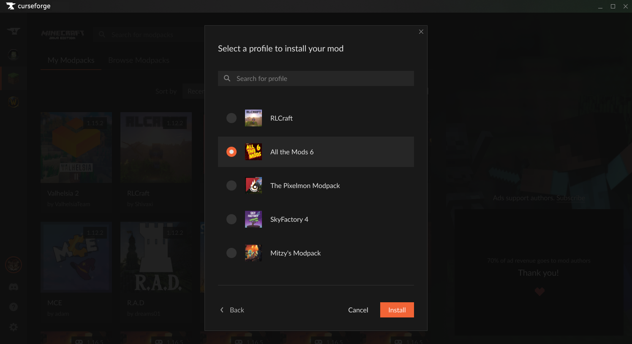Click the SkyFactory 4 profile icon
632x344 pixels.
click(253, 219)
